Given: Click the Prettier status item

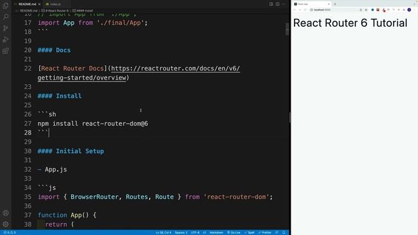Looking at the screenshot, I should (265, 232).
